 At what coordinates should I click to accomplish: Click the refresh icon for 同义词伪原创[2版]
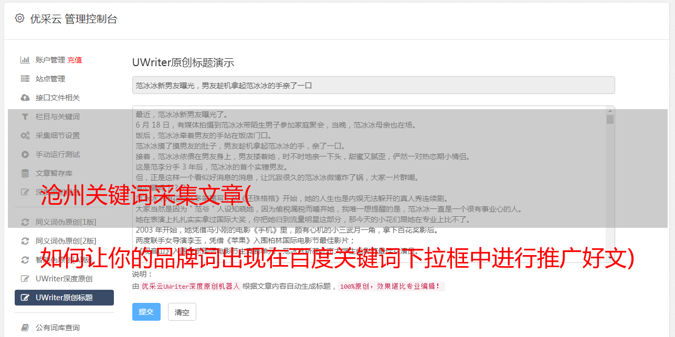[25, 241]
